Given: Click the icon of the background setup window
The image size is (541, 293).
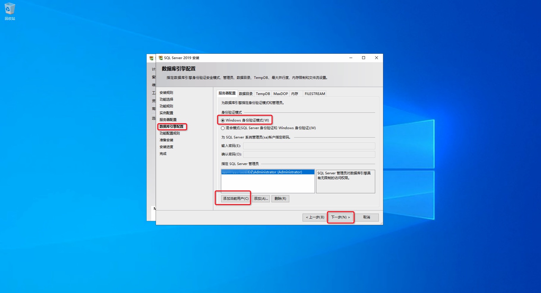Looking at the screenshot, I should pos(151,58).
